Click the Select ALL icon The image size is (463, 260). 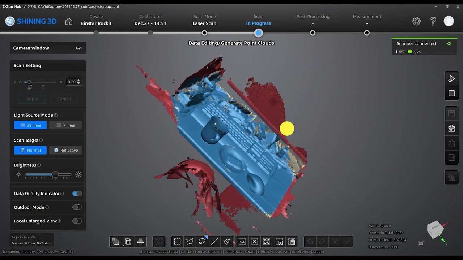[242, 242]
